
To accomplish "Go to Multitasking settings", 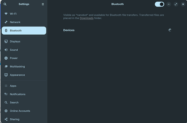I will pos(17,67).
